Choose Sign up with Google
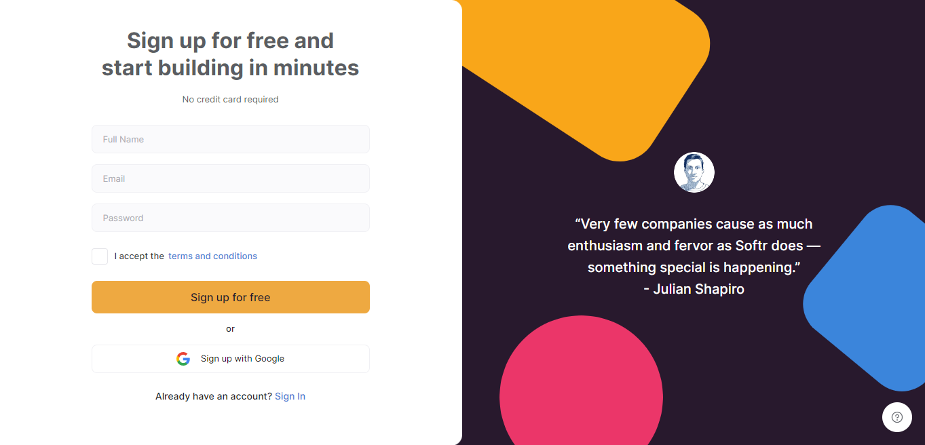The height and width of the screenshot is (445, 925). [x=231, y=359]
